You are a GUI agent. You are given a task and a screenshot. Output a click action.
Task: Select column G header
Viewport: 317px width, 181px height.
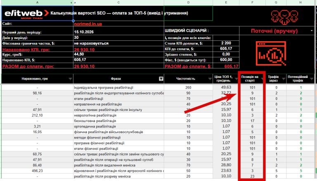(276, 2)
